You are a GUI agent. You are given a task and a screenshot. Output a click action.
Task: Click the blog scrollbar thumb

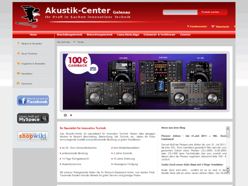228,133
